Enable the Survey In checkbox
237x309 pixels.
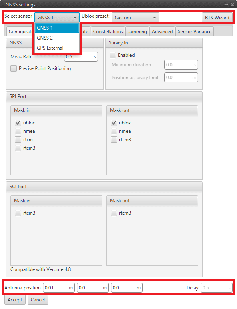click(x=113, y=55)
